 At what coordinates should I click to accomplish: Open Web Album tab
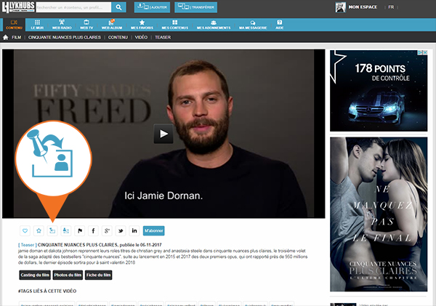112,25
